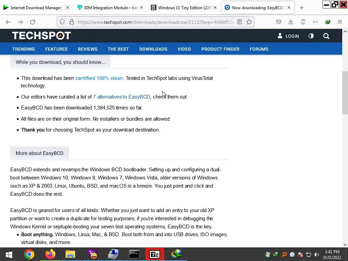Open the volume speaker tray icon

[316, 255]
